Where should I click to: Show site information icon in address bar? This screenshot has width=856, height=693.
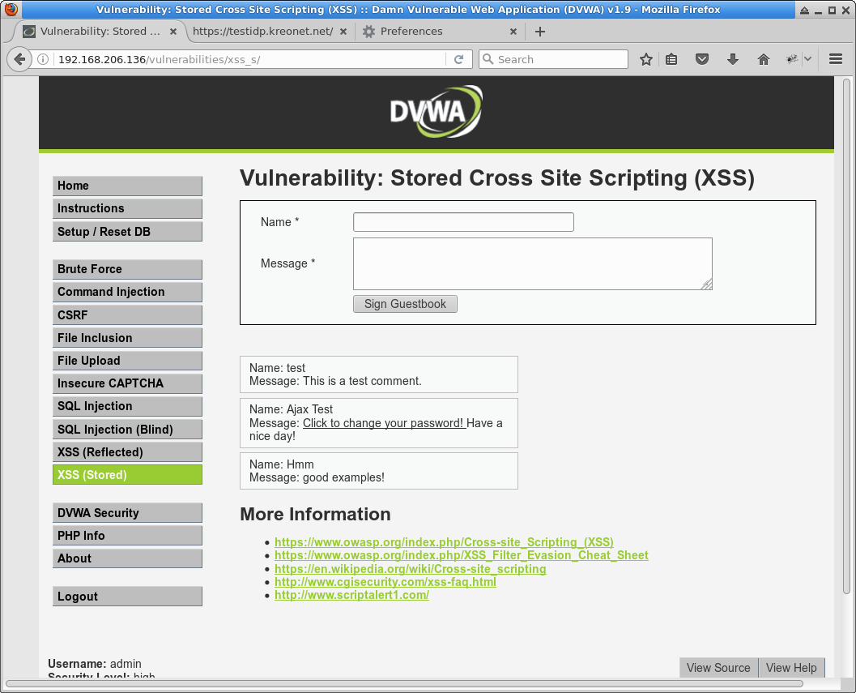[43, 59]
